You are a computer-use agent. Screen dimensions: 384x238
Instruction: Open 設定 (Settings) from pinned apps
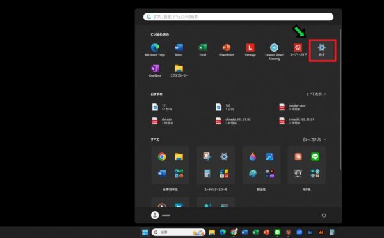coord(322,50)
